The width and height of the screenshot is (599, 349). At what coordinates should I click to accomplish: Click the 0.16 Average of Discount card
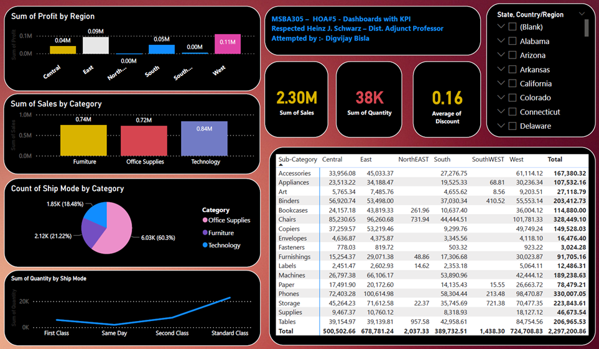447,100
